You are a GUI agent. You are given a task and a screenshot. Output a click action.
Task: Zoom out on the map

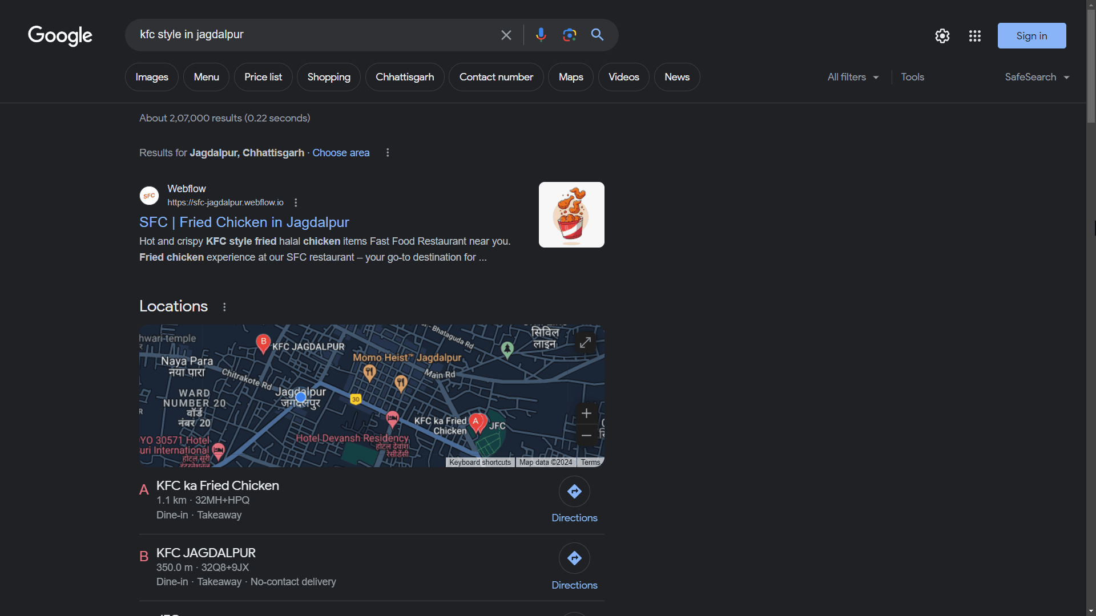click(x=586, y=435)
